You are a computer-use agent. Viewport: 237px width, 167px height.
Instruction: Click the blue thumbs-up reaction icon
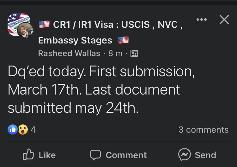click(x=13, y=130)
